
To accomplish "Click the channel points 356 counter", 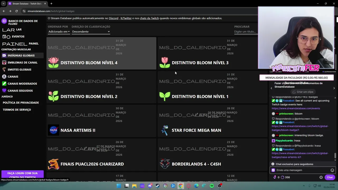I will tap(285, 177).
